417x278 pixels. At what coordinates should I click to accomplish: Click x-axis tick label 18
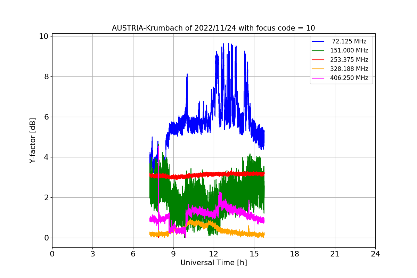[295, 254]
